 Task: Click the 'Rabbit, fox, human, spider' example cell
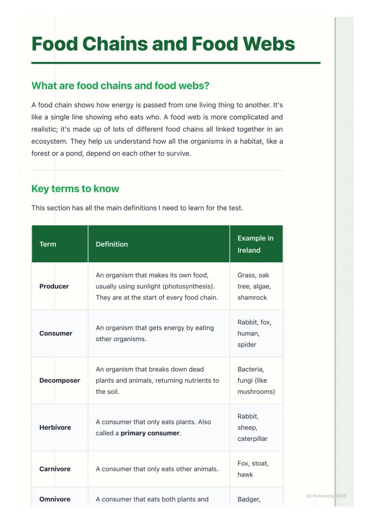coord(254,333)
